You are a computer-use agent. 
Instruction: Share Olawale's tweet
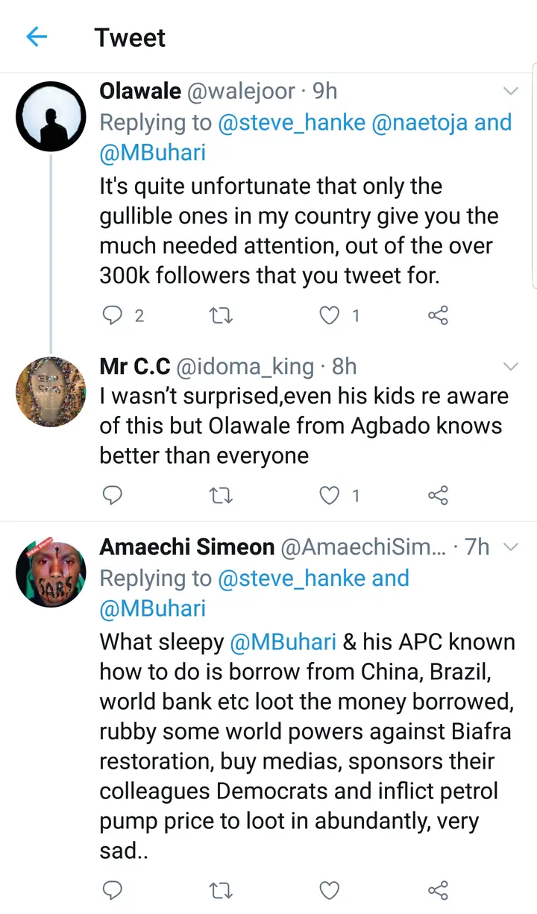[438, 316]
